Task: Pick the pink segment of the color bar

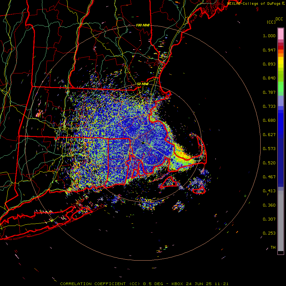Action: 281,34
